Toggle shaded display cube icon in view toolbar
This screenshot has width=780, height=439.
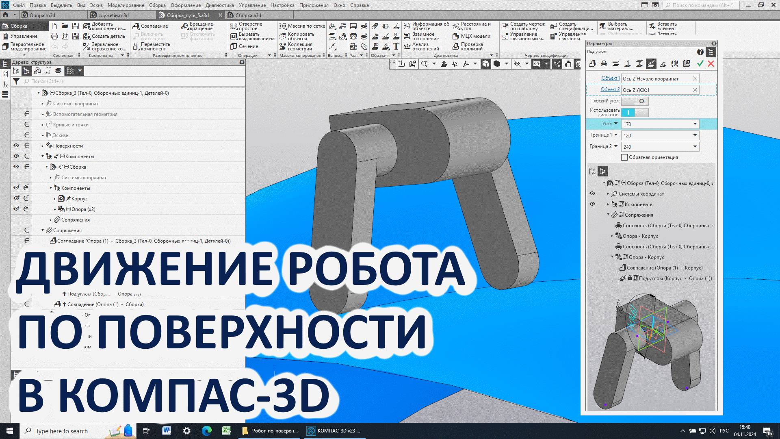click(x=486, y=64)
